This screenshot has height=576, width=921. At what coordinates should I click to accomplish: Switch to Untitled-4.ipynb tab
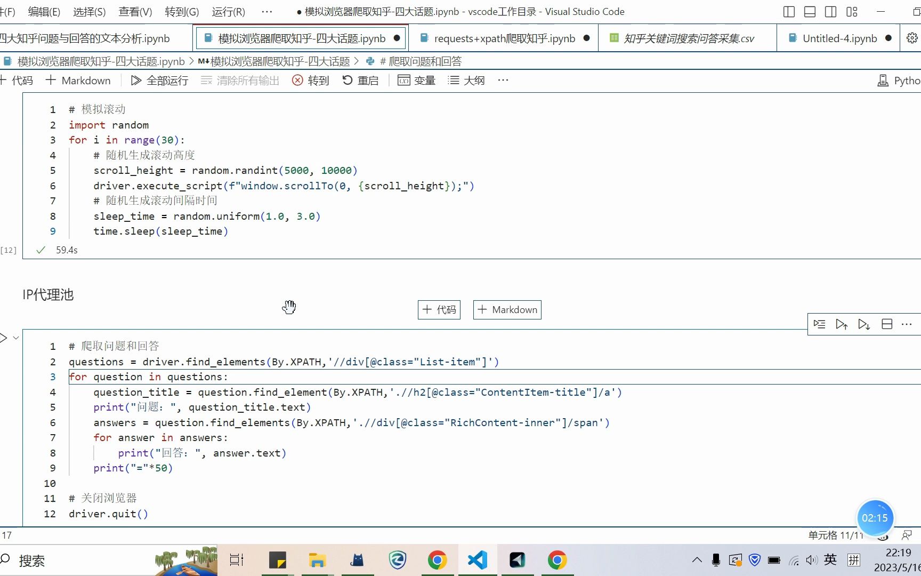coord(839,38)
